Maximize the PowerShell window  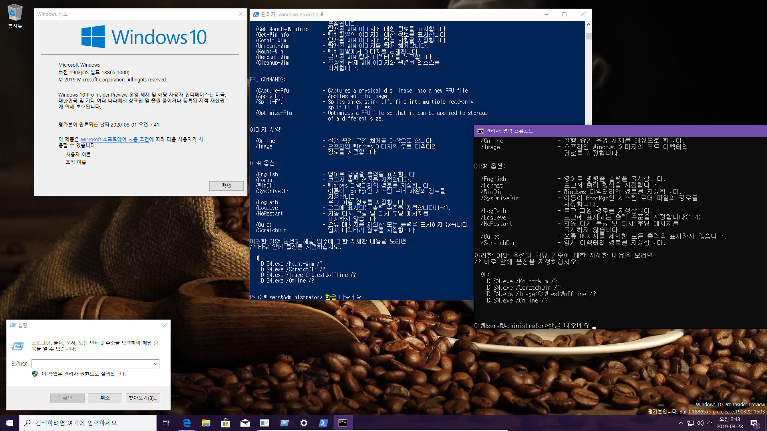(564, 14)
